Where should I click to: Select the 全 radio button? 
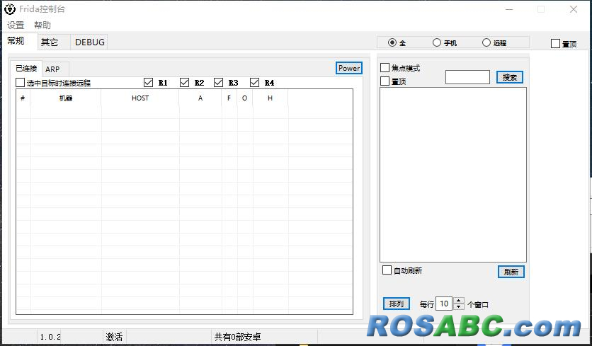(x=392, y=42)
